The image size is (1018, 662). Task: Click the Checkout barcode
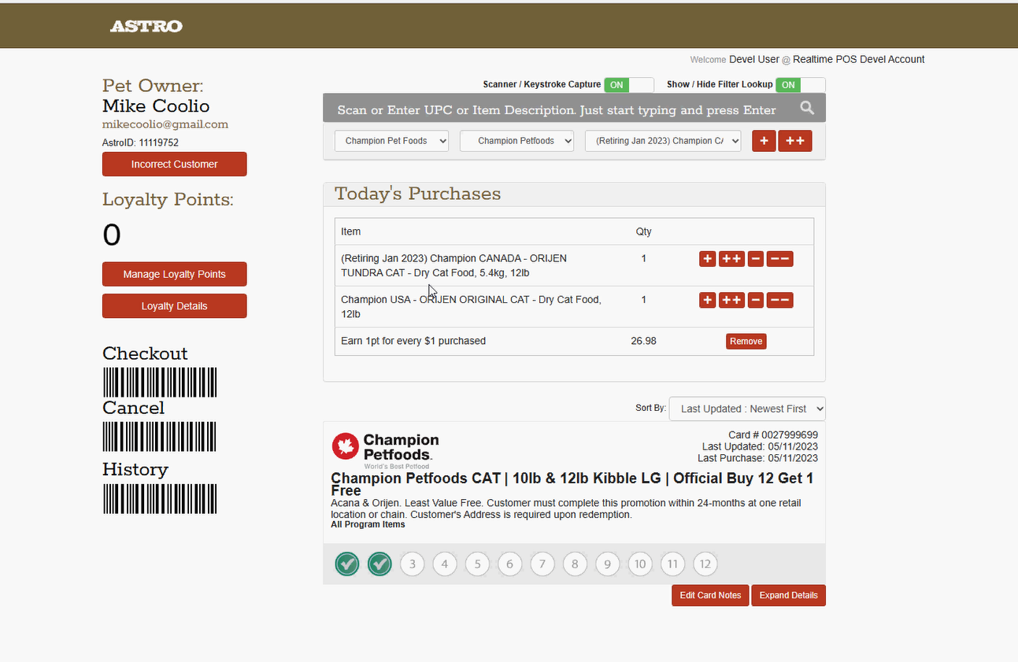click(x=160, y=383)
